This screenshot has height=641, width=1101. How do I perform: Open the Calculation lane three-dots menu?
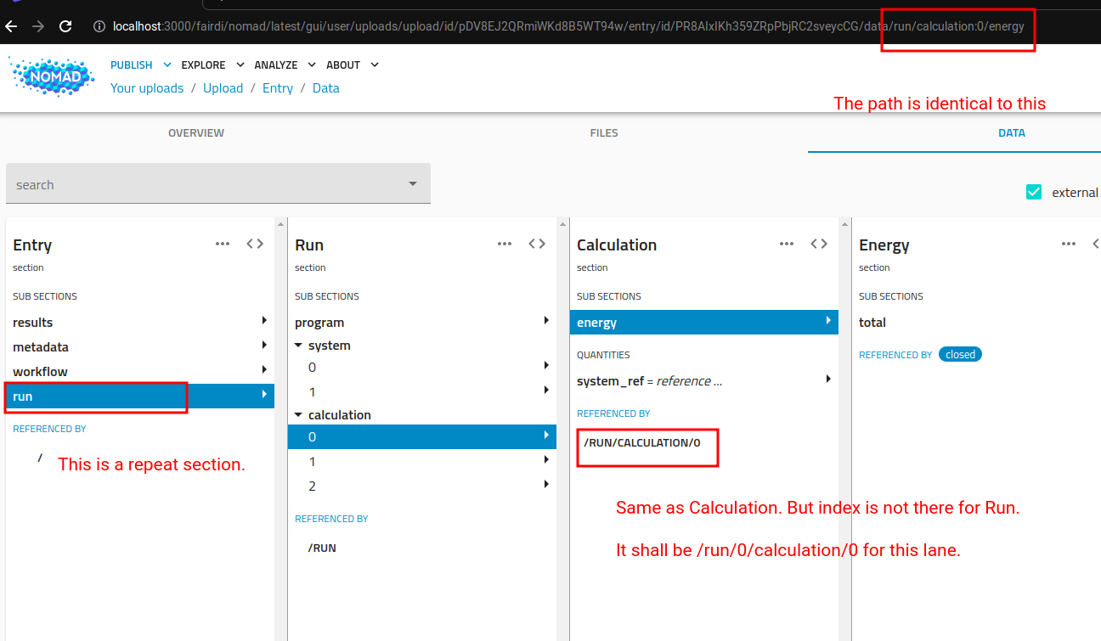pos(787,244)
